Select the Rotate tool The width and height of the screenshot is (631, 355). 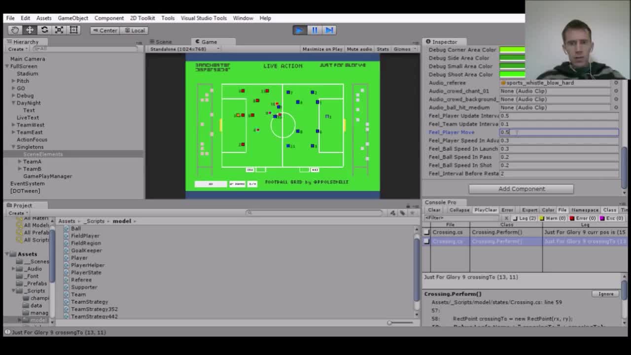tap(44, 30)
